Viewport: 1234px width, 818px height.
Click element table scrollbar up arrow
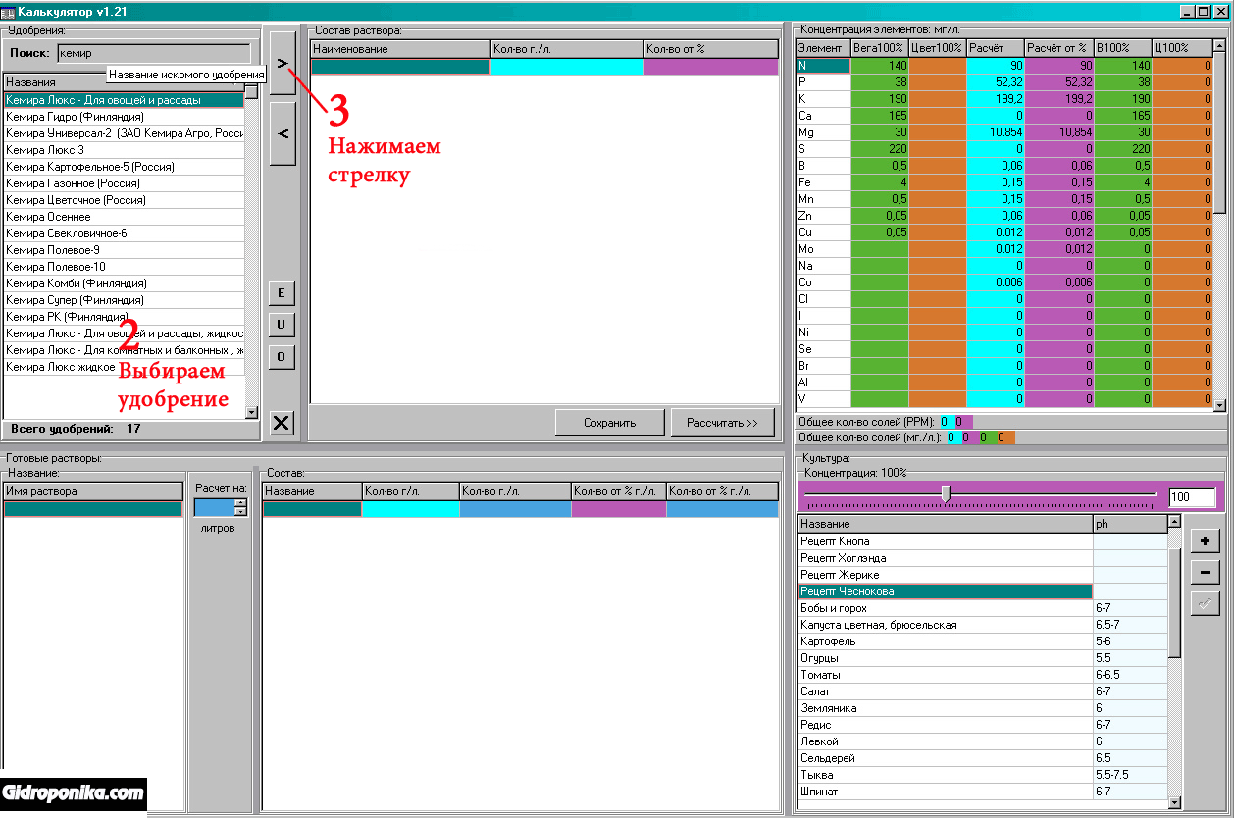coord(1219,45)
